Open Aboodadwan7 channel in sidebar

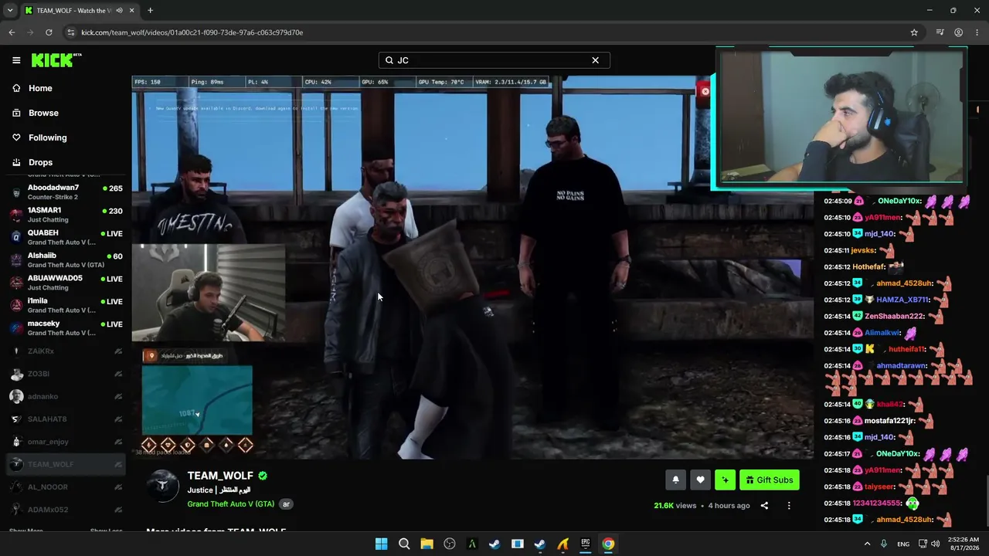pos(66,192)
